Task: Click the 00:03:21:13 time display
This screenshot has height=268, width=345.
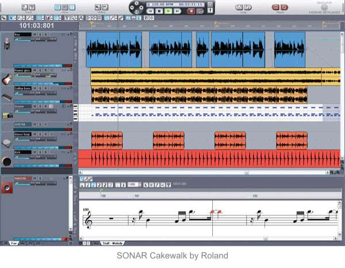Action: [x=190, y=4]
